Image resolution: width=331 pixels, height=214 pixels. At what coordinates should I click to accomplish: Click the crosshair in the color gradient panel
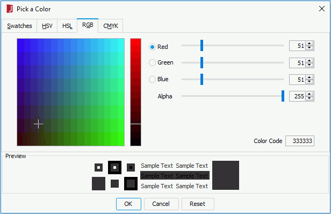tap(39, 124)
